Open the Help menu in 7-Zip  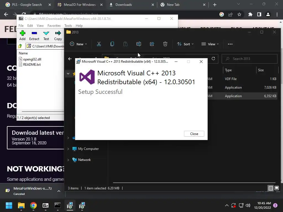pos(79,26)
